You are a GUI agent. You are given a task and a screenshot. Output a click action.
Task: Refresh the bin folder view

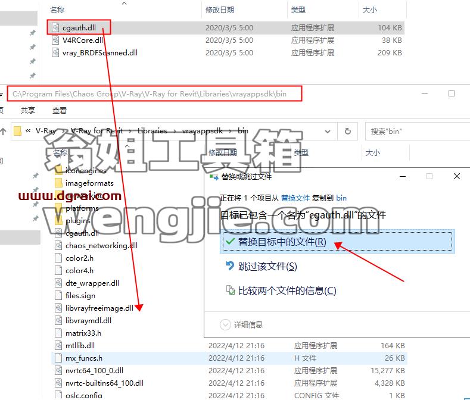click(347, 131)
